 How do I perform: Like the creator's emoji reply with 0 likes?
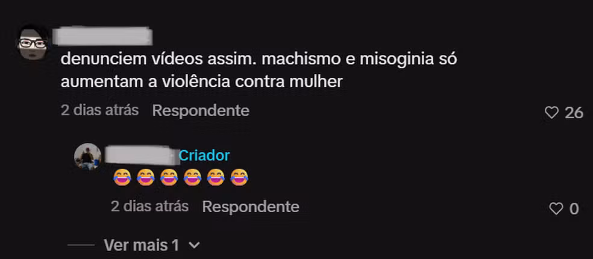pyautogui.click(x=556, y=209)
